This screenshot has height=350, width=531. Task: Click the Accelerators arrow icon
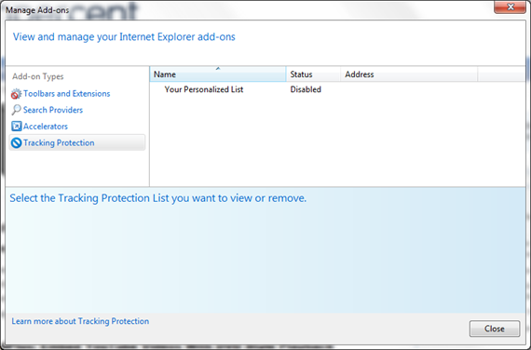[x=16, y=127]
